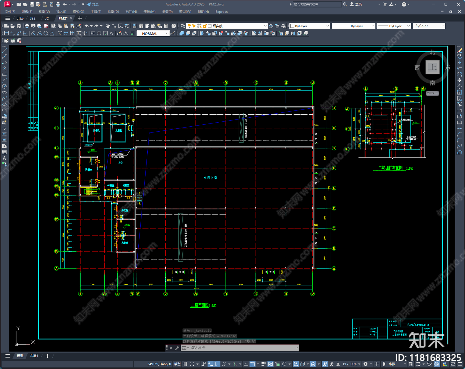Viewport: 465px width, 369px height.
Task: Select the Pan hand tool
Action: pyautogui.click(x=108, y=26)
